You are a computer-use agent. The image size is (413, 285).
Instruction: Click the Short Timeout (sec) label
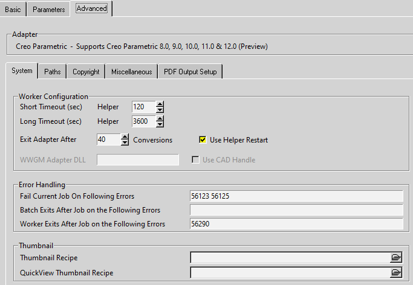[x=51, y=107]
